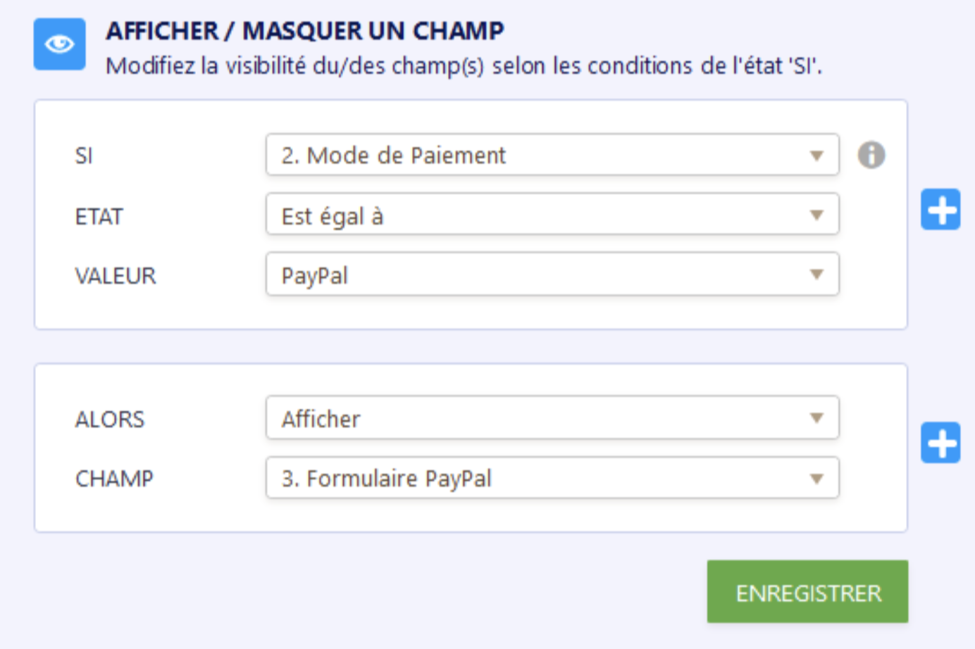975x649 pixels.
Task: Click the CHAMP label
Action: coord(114,479)
